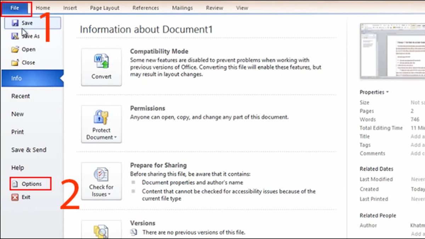This screenshot has height=239, width=425.
Task: Click the 'Related People' heading
Action: tap(378, 216)
